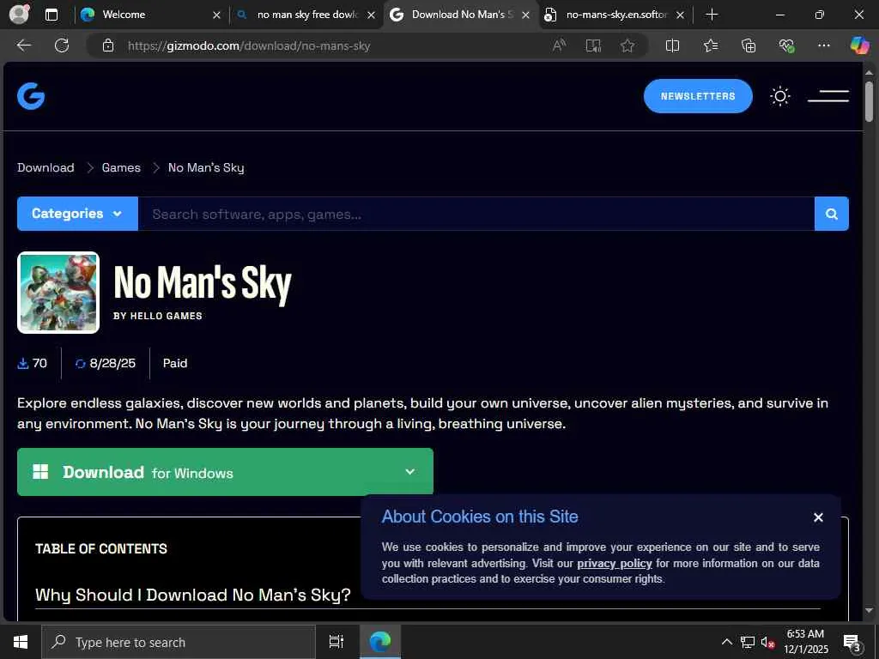Close the no-mans-sky.en.softonic tab

click(x=680, y=15)
